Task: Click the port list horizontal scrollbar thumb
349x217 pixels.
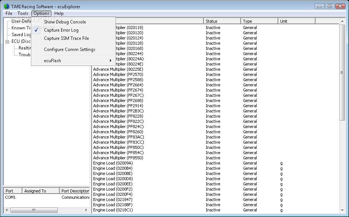Action: (x=34, y=210)
